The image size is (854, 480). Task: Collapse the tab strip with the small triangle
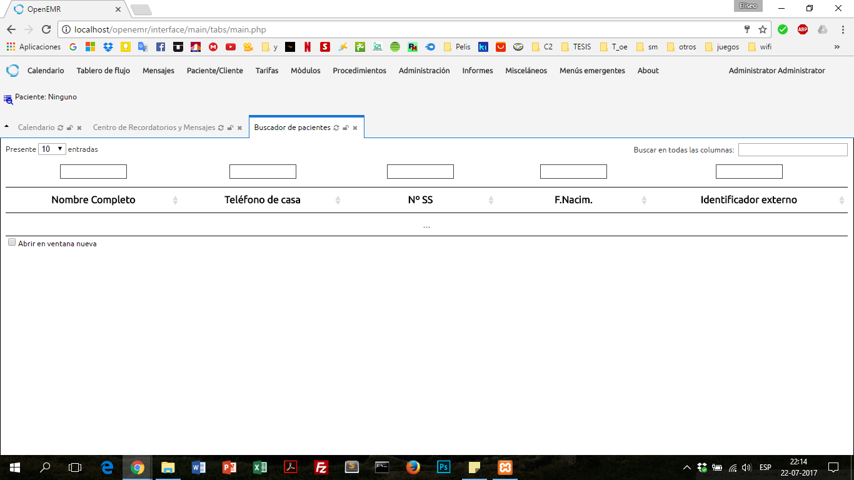pos(6,126)
